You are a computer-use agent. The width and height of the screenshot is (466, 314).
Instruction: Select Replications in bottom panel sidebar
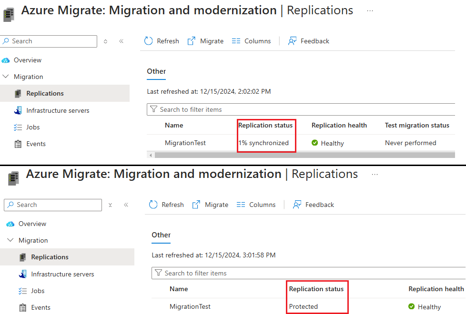67,257
